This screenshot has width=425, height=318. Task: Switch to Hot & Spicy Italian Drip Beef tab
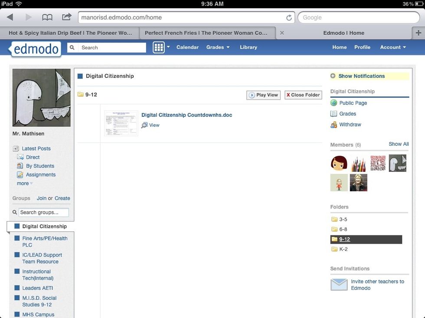tap(70, 33)
